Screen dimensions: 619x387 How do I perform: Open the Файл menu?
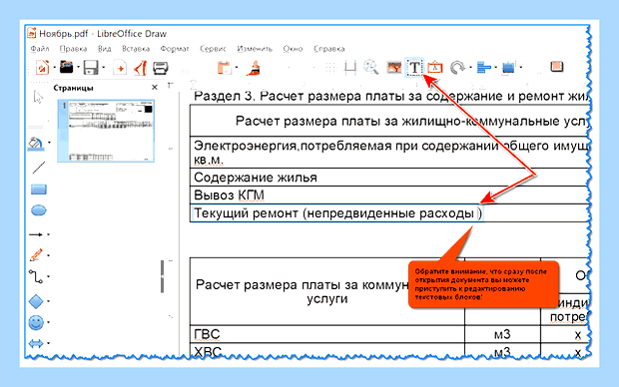coord(40,49)
